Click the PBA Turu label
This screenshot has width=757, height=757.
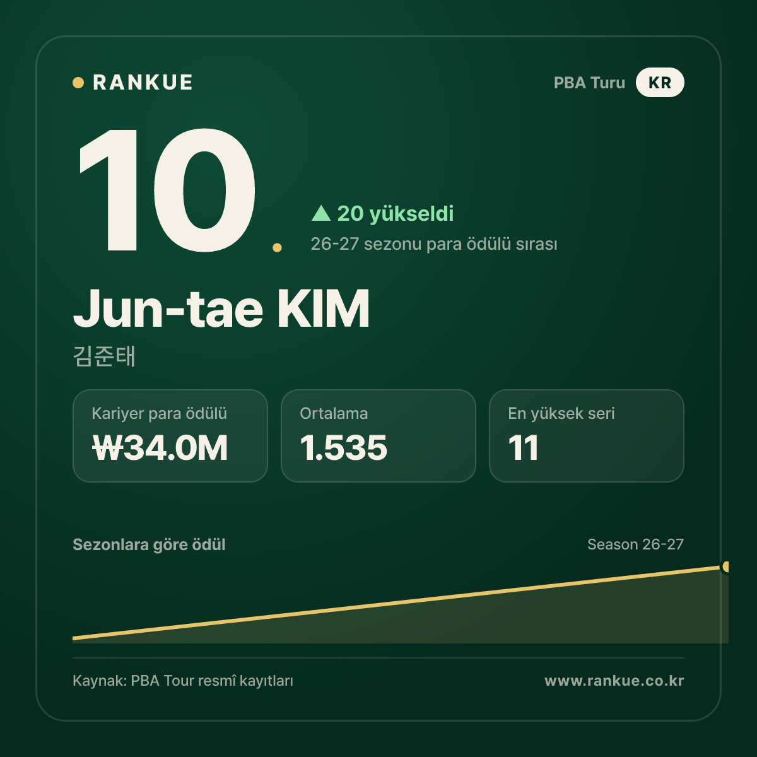tap(589, 83)
